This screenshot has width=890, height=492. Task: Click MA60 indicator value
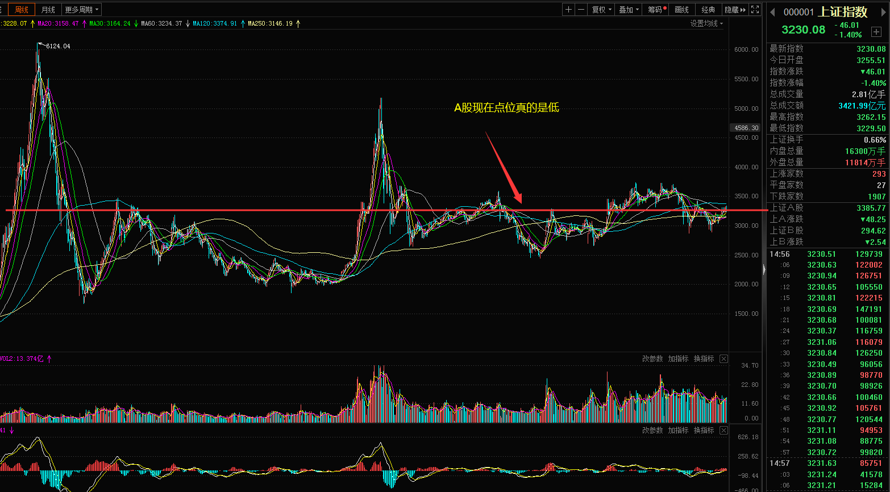click(x=161, y=23)
